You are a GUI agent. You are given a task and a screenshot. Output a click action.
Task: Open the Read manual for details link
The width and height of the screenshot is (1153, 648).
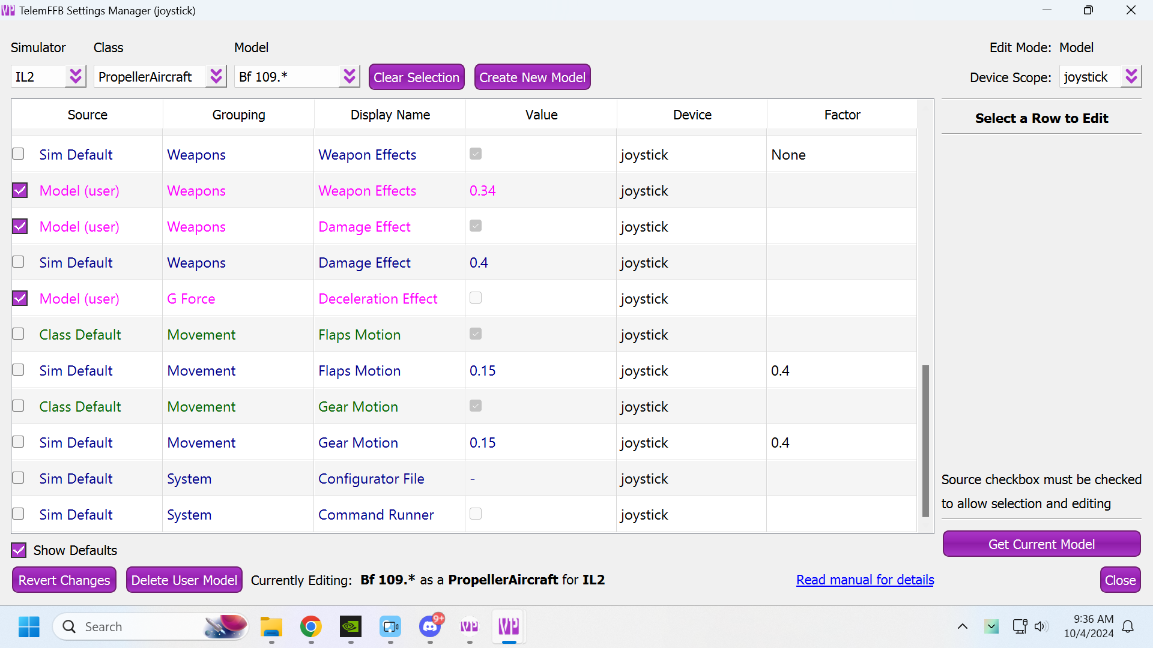tap(865, 580)
